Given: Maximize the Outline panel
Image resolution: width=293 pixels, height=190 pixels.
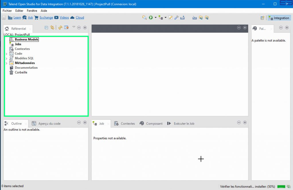Looking at the screenshot, I should tap(85, 123).
